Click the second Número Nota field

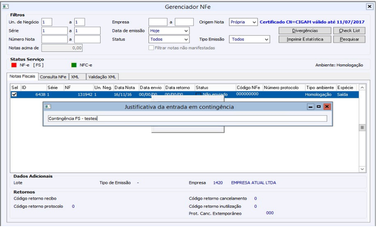tap(87, 39)
